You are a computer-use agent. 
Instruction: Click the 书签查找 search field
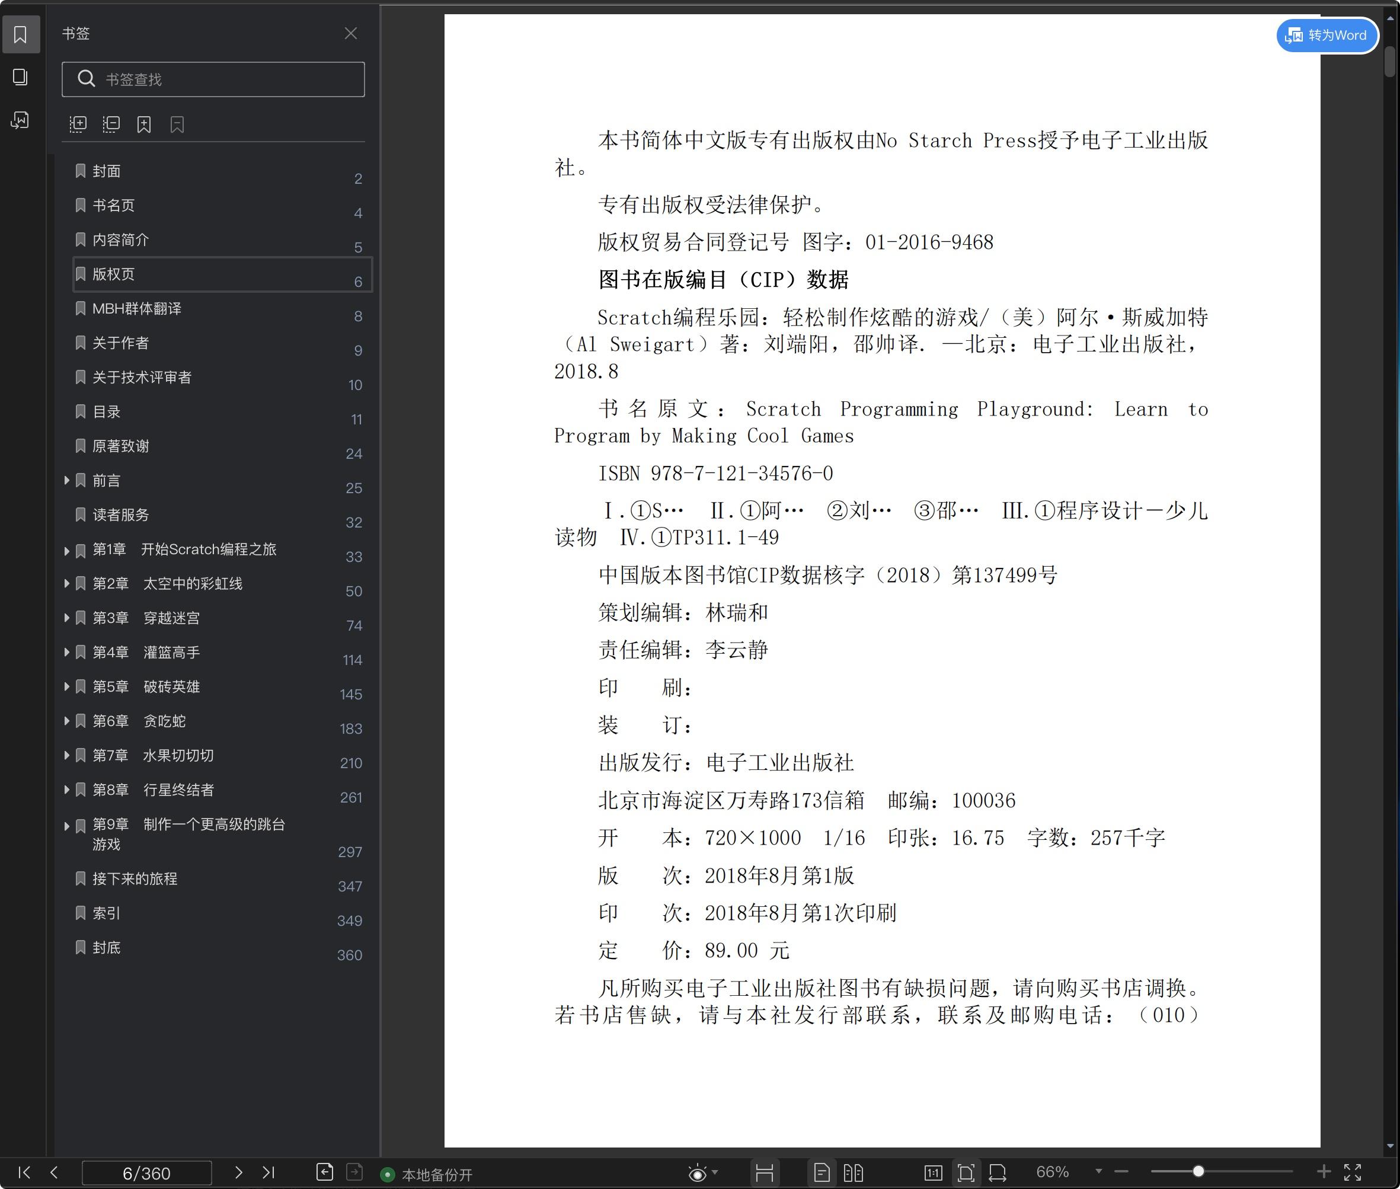point(213,79)
